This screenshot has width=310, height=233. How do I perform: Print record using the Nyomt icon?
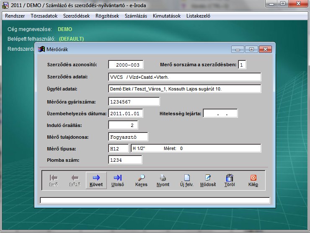163,181
